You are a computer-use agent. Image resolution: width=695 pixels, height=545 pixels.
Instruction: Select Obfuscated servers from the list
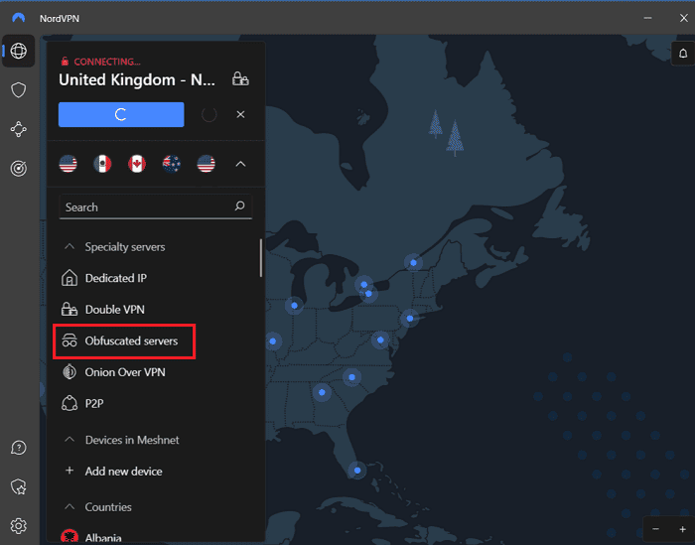coord(131,341)
